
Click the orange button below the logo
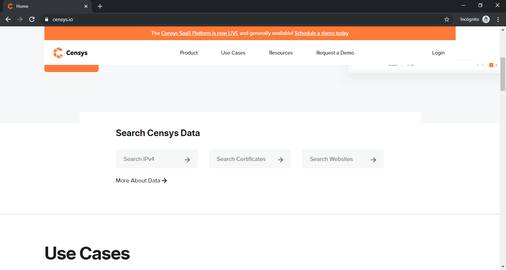pos(71,68)
